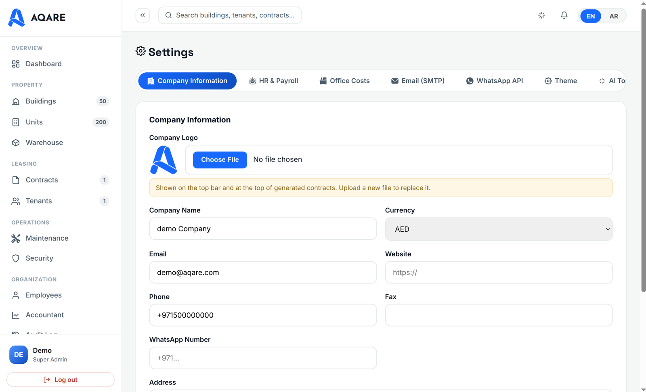Open Contracts in Leasing section
This screenshot has height=392, width=646.
point(61,180)
